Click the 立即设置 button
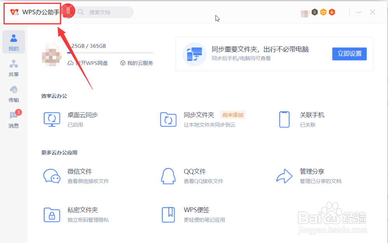The width and height of the screenshot is (388, 243). pos(350,54)
